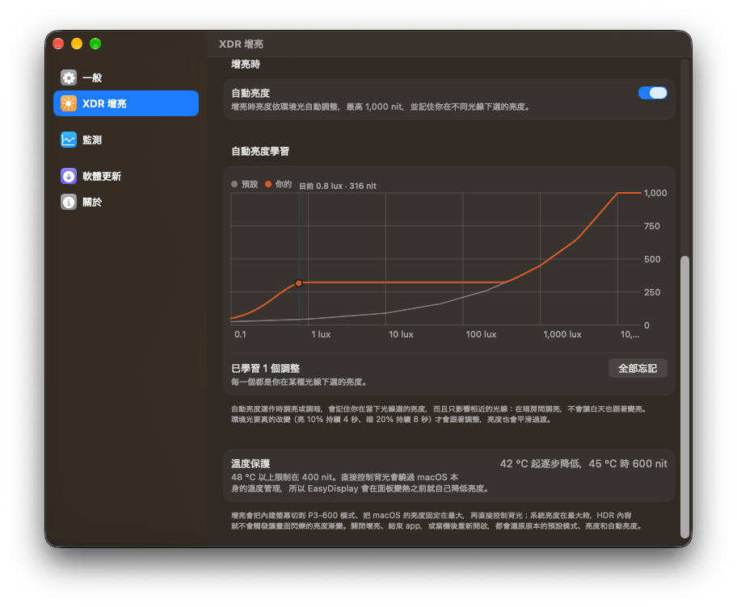Image resolution: width=737 pixels, height=607 pixels.
Task: Click the 0.1 axis label
Action: [x=240, y=334]
